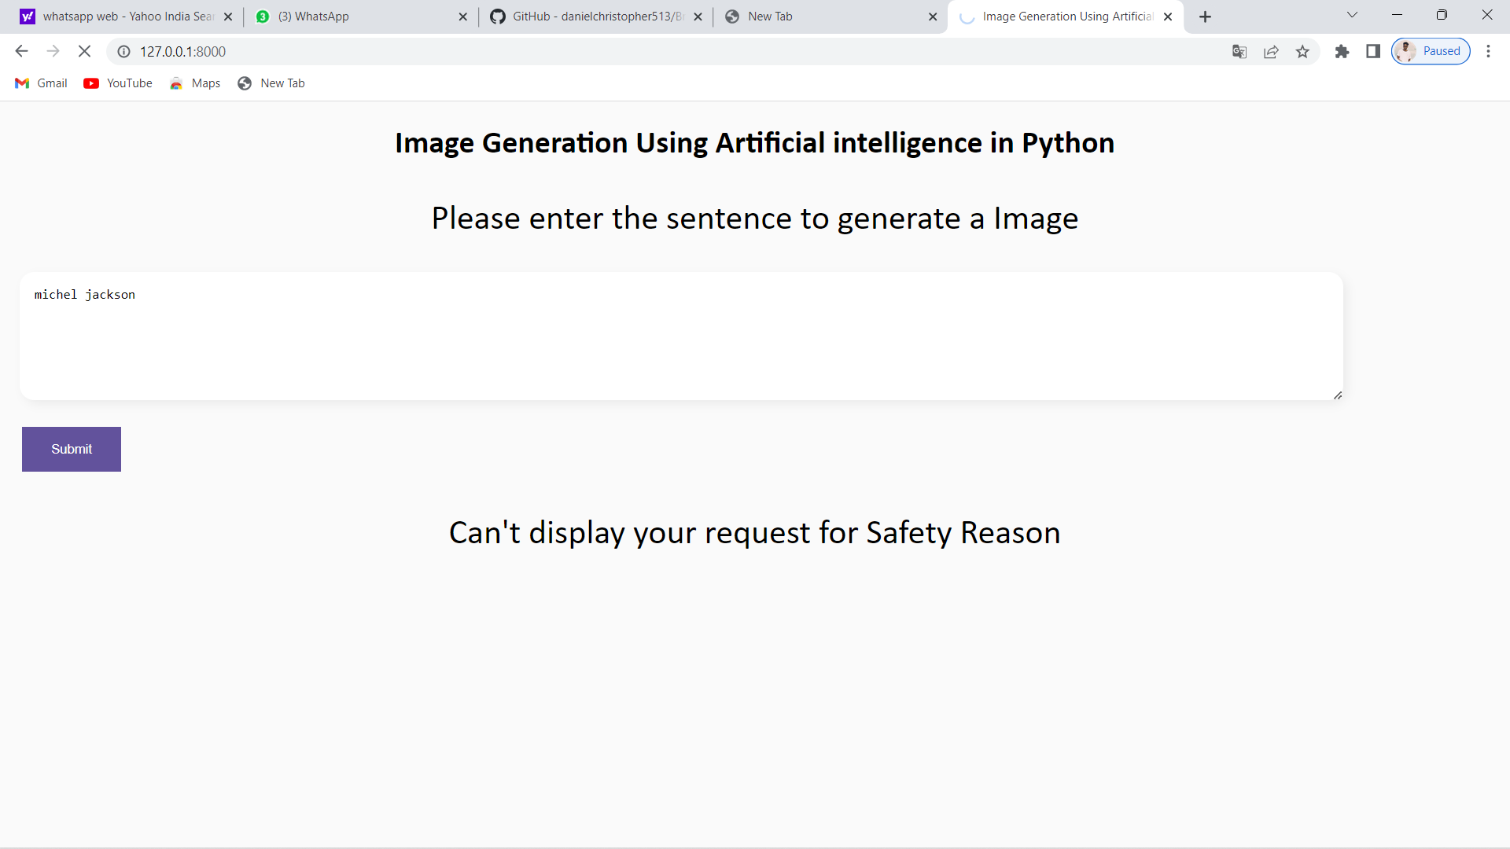Click the back navigation arrow

tap(21, 51)
